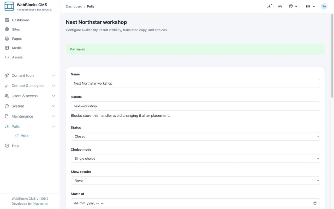Image resolution: width=334 pixels, height=209 pixels.
Task: Click the Polls breadcrumb text
Action: 91,7
